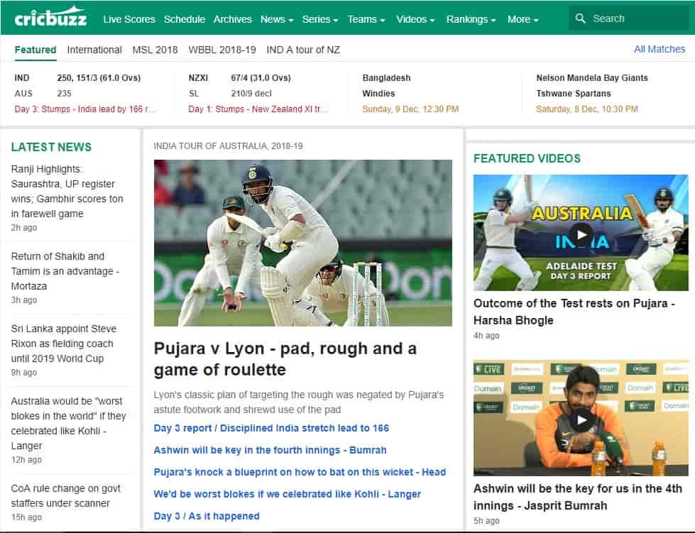Play the Jasprit Bumrah press conference video
This screenshot has height=533, width=695.
tap(581, 418)
